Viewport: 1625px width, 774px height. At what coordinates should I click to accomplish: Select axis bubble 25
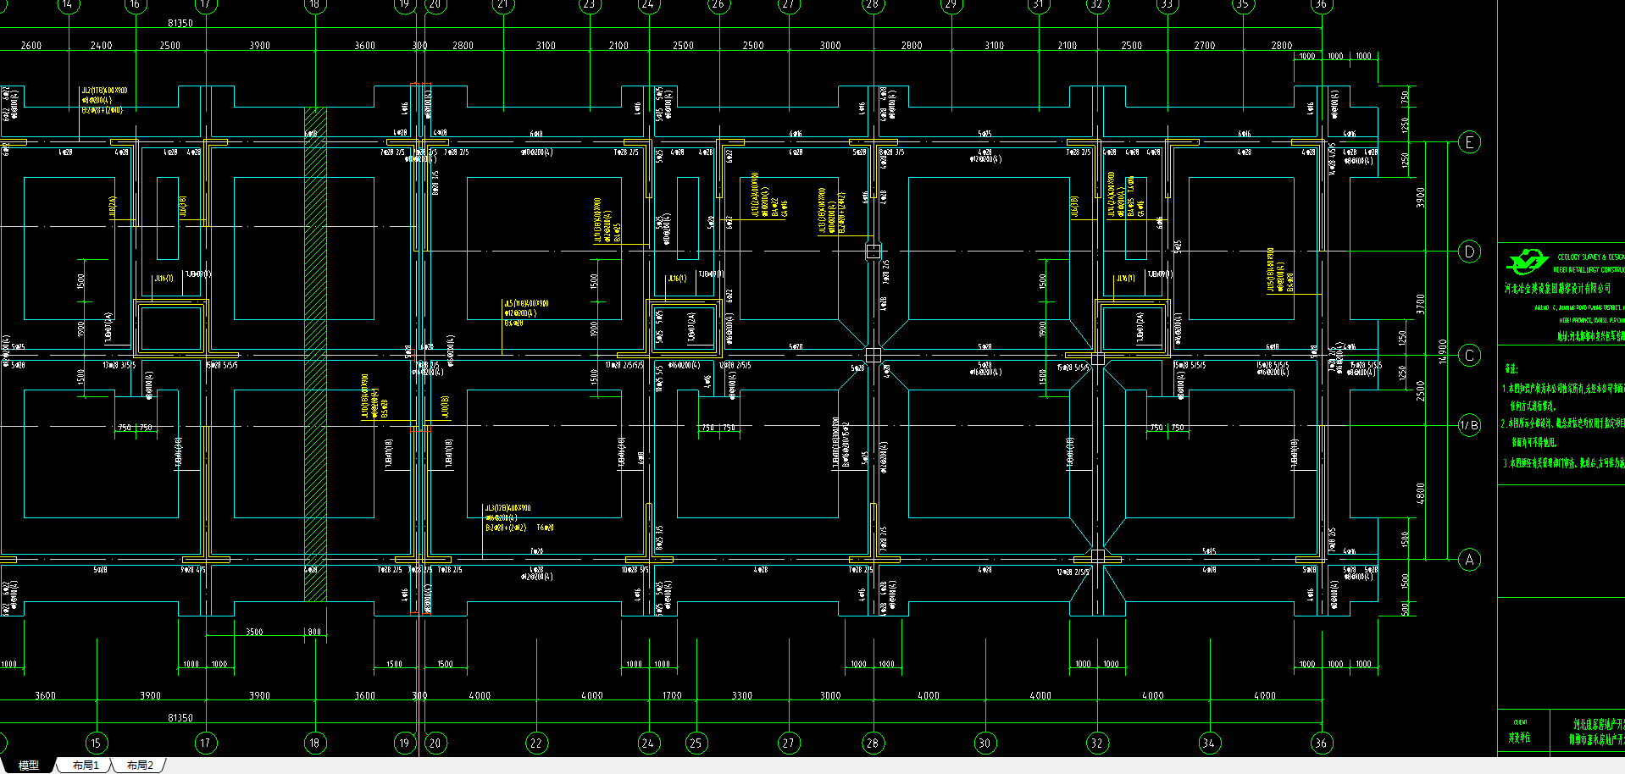pos(696,744)
